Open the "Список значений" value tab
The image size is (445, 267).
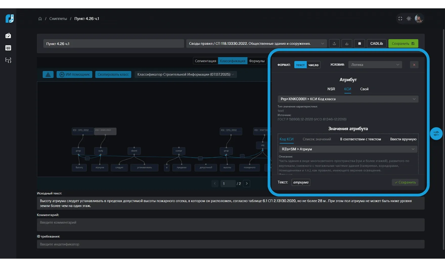pyautogui.click(x=317, y=139)
